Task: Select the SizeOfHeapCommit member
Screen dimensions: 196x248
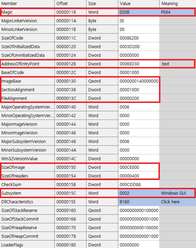Action: click(x=27, y=236)
